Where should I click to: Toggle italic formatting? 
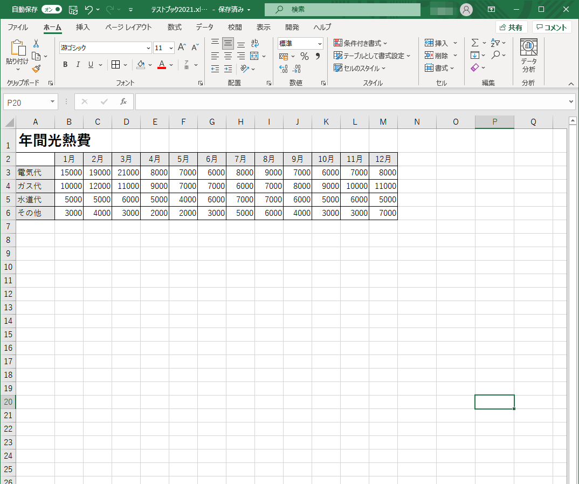pyautogui.click(x=78, y=65)
